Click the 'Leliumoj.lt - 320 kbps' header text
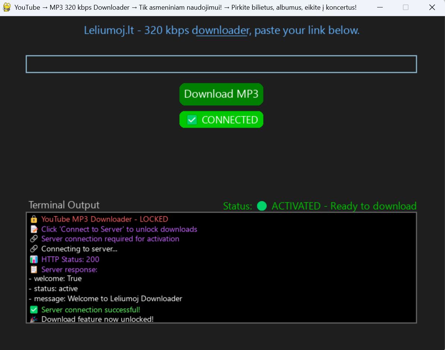This screenshot has height=350, width=445. click(136, 30)
